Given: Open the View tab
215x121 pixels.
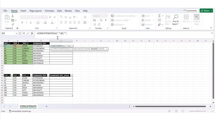Looking at the screenshot, I should click(77, 11).
